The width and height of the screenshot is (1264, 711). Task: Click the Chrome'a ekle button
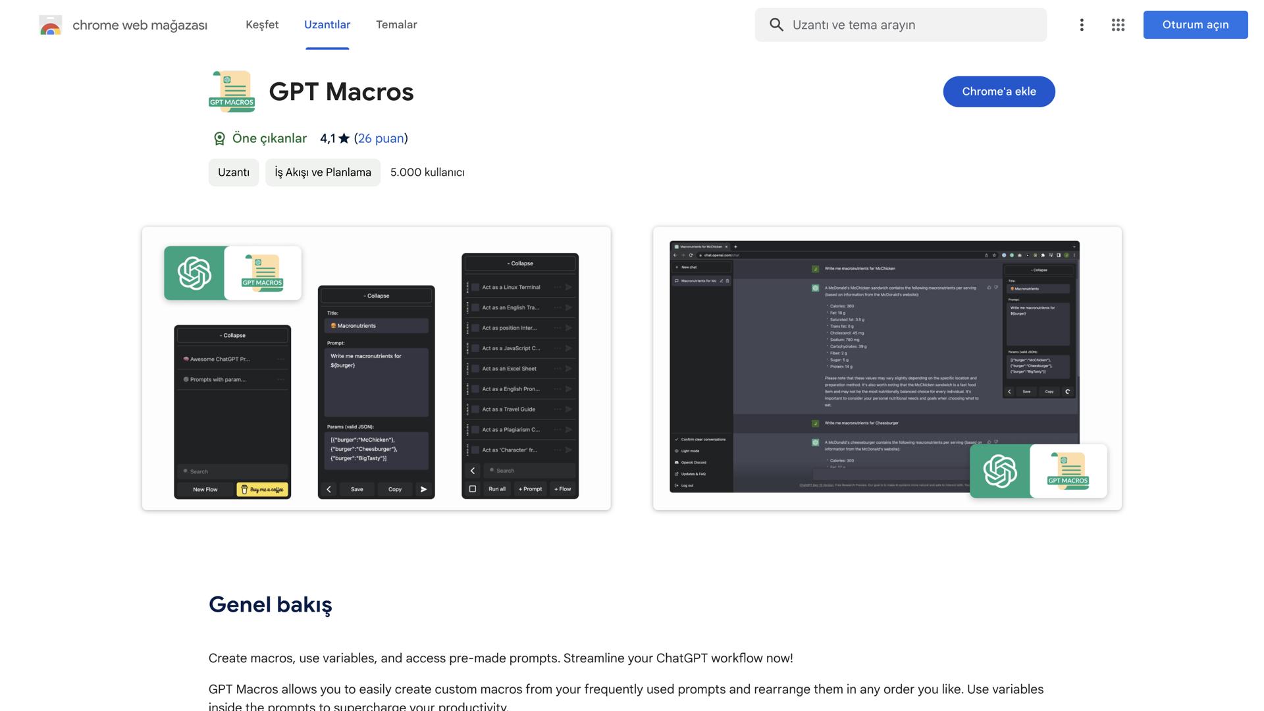pos(999,92)
